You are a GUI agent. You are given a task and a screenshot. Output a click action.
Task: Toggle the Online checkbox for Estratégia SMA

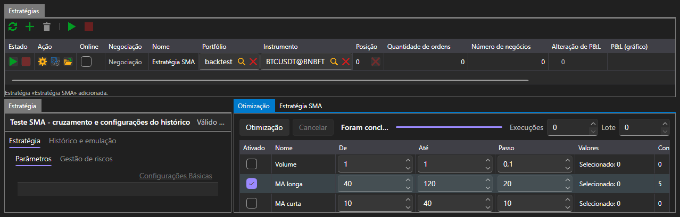[x=86, y=62]
